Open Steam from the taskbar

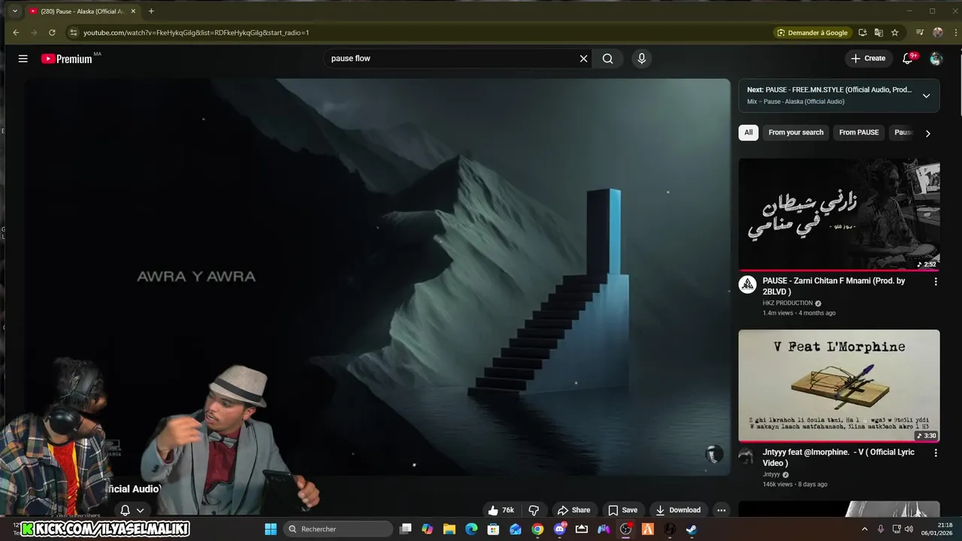[691, 529]
